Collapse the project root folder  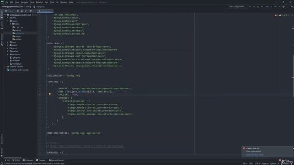pos(5,15)
